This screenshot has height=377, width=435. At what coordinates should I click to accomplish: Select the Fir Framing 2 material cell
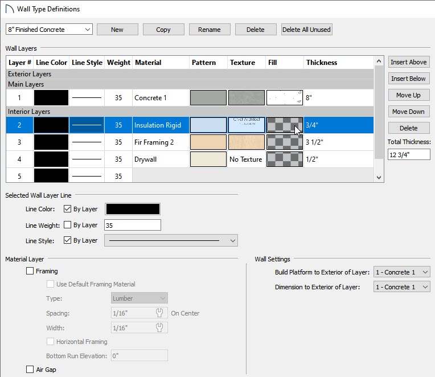coord(161,142)
